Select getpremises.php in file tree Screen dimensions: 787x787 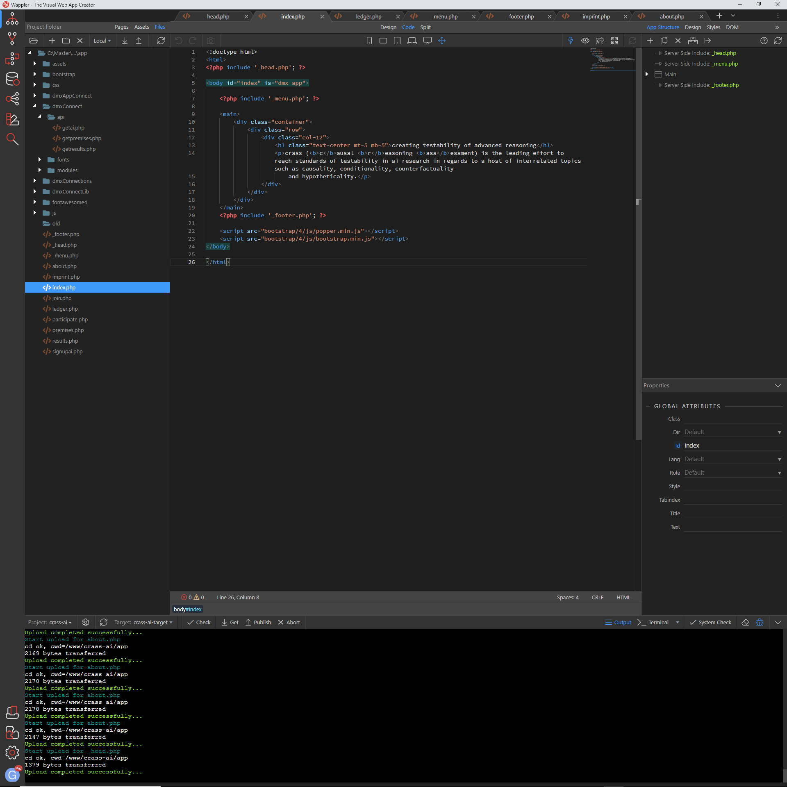pos(82,138)
